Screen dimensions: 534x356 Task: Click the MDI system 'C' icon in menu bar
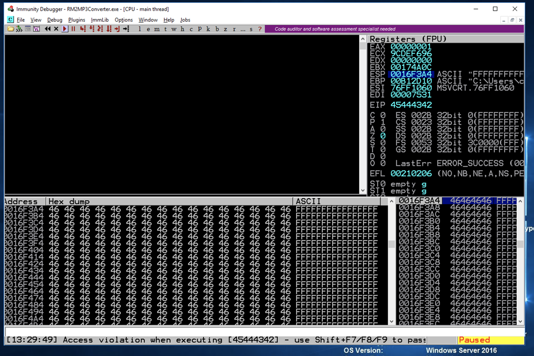pos(10,20)
